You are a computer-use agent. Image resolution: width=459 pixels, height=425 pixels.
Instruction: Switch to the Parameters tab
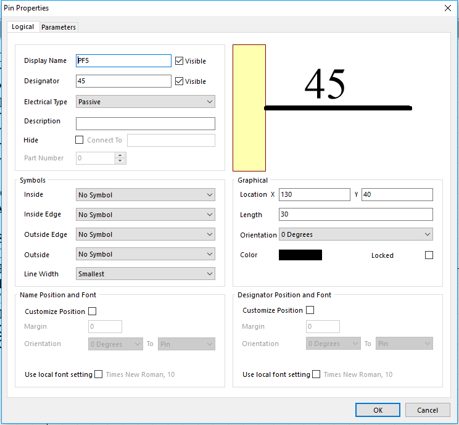point(59,27)
